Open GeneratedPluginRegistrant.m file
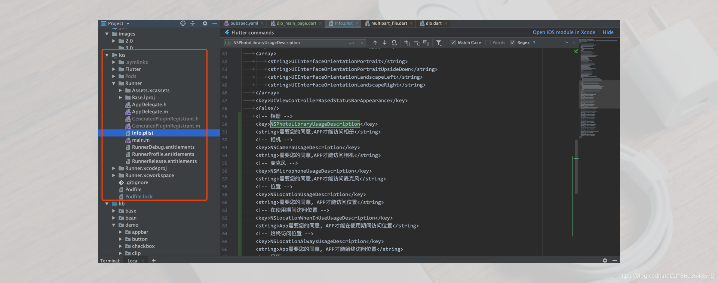This screenshot has height=283, width=718. [166, 126]
